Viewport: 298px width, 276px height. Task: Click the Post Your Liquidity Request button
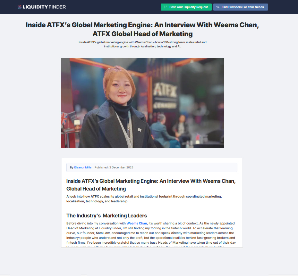[186, 7]
